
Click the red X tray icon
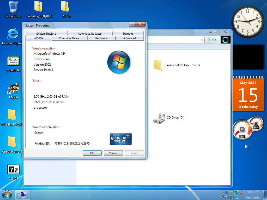tap(241, 192)
